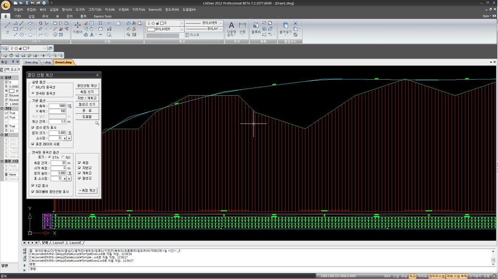498x279 pixels.
Task: Click the pick icon beside H 축척 field
Action: click(70, 106)
